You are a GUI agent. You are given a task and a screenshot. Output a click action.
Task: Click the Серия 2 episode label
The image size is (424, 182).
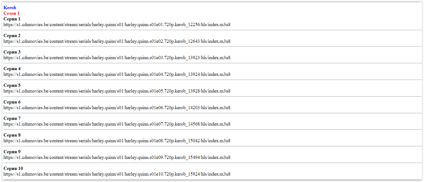coord(12,35)
